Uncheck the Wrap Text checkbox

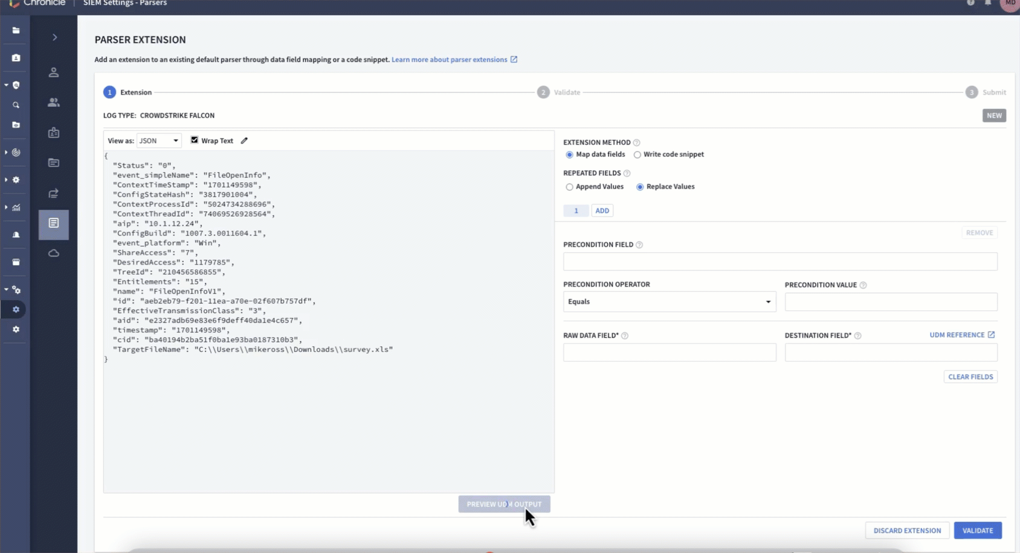click(x=195, y=140)
